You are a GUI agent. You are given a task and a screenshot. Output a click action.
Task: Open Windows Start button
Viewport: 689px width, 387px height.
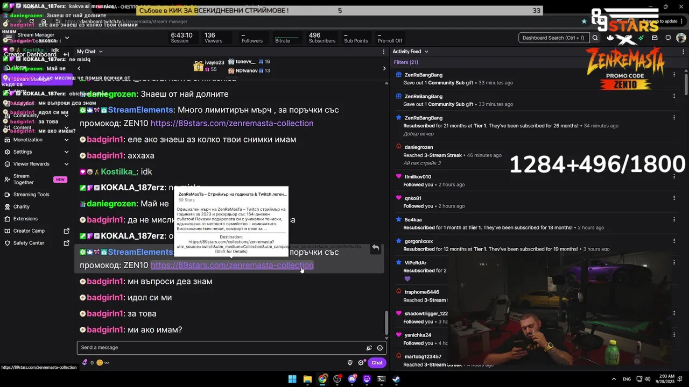click(292, 379)
